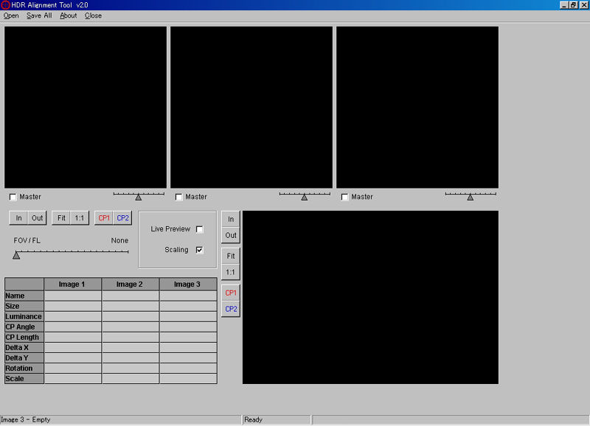The height and width of the screenshot is (426, 590).
Task: Click Out button beside the preview pane
Action: pos(231,235)
